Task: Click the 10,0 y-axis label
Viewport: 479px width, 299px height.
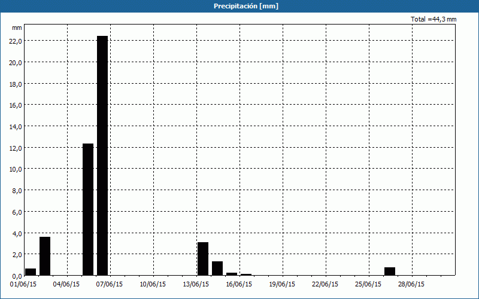Action: 16,169
